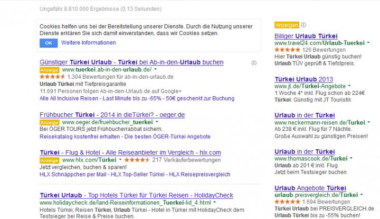Expand dropdown arrow after urlaub.preisvergleich.de/Türkei

[361, 194]
